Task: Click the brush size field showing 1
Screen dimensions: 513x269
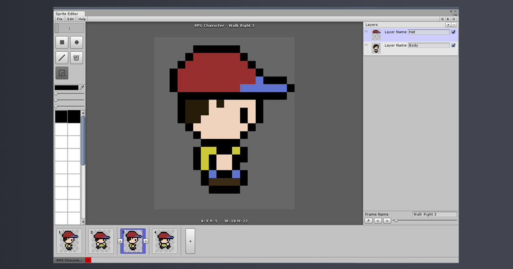Action: coord(69,28)
